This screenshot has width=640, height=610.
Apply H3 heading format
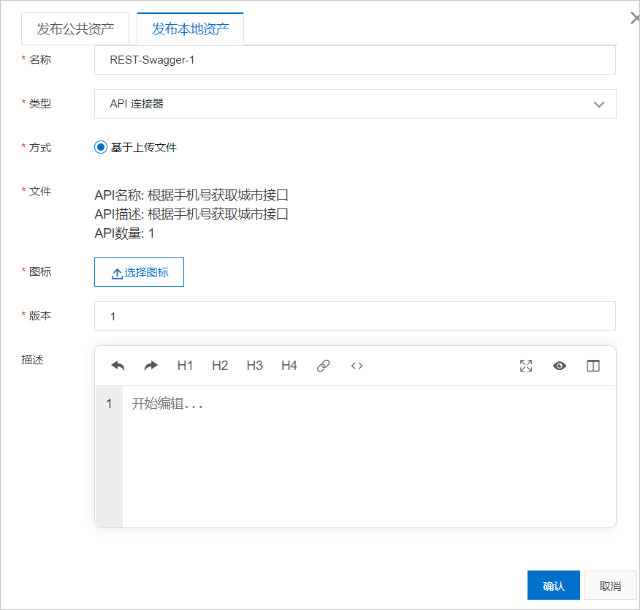pos(254,366)
